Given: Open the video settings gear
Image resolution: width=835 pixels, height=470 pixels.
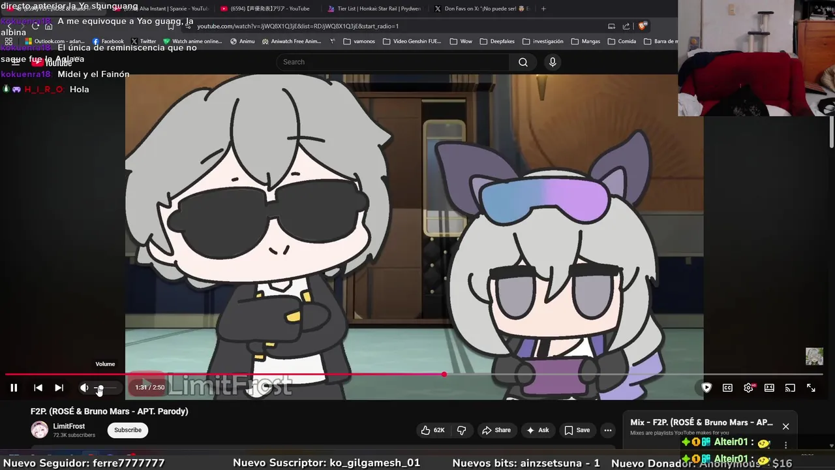Looking at the screenshot, I should [749, 388].
